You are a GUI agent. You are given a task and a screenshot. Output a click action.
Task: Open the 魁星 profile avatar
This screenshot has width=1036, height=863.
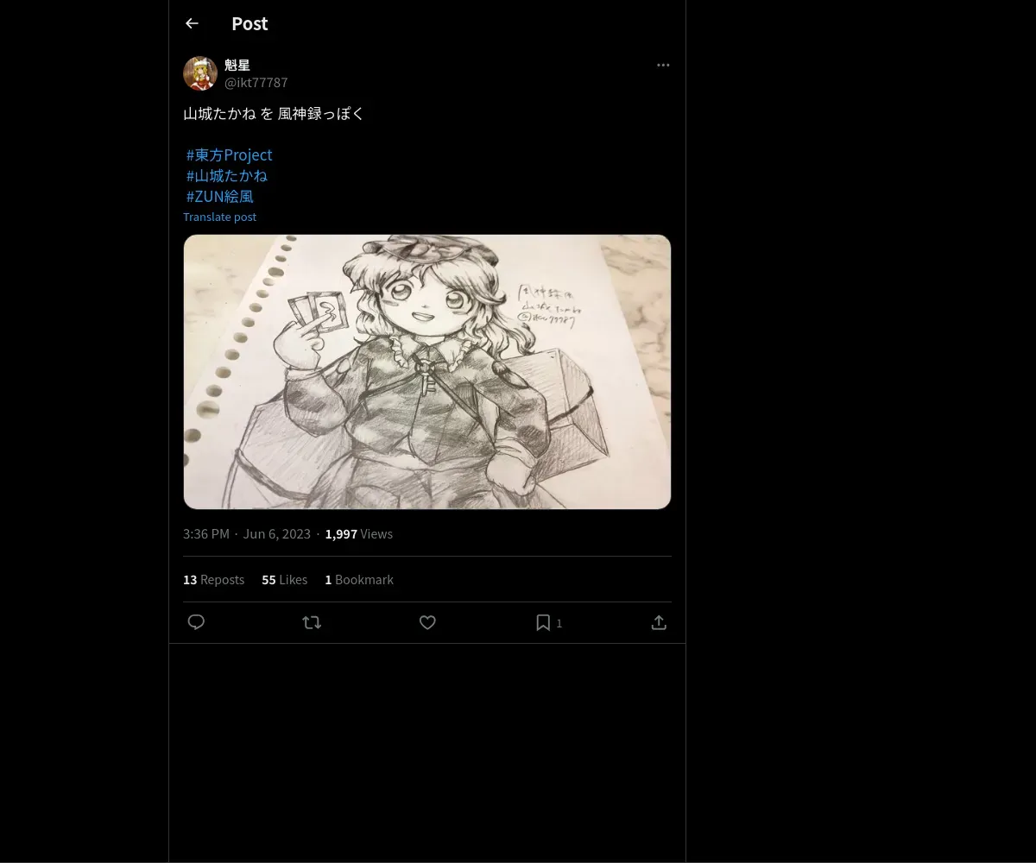[x=200, y=73]
